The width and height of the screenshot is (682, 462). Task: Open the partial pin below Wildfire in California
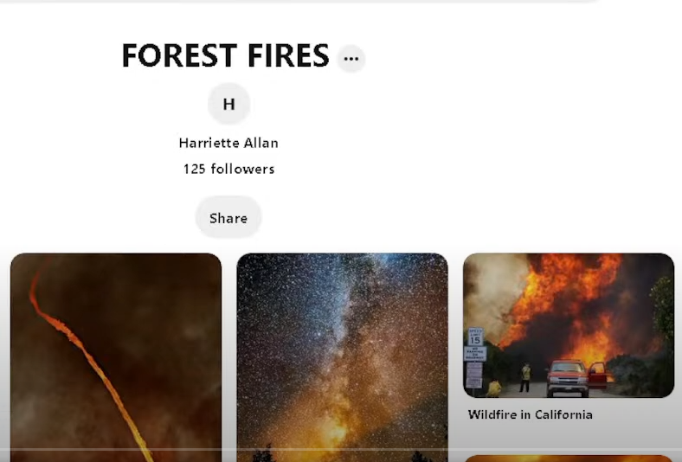(569, 459)
